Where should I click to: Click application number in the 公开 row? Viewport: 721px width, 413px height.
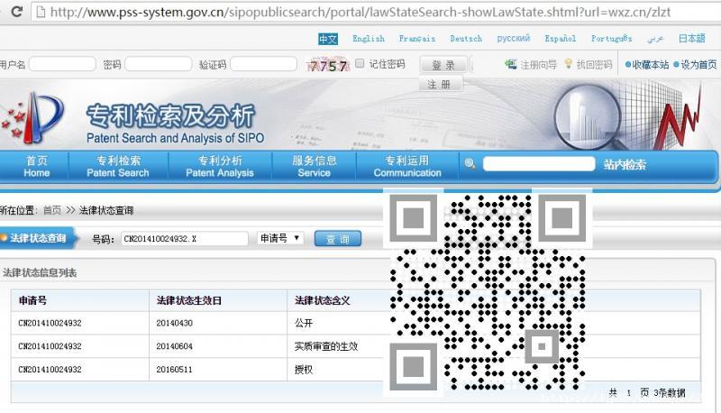(50, 323)
